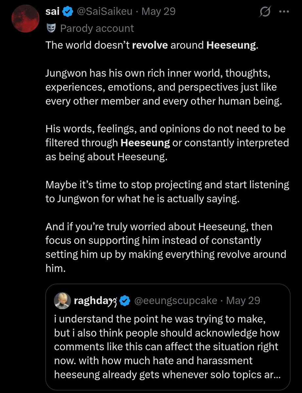Image resolution: width=302 pixels, height=393 pixels.
Task: Open the May 29 timestamp on sai's post
Action: (159, 11)
